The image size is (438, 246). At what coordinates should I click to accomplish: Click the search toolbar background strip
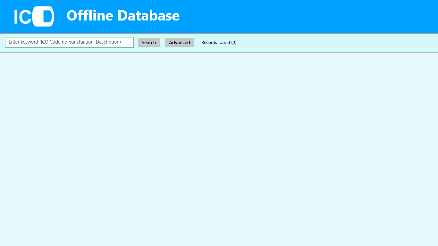coord(321,43)
